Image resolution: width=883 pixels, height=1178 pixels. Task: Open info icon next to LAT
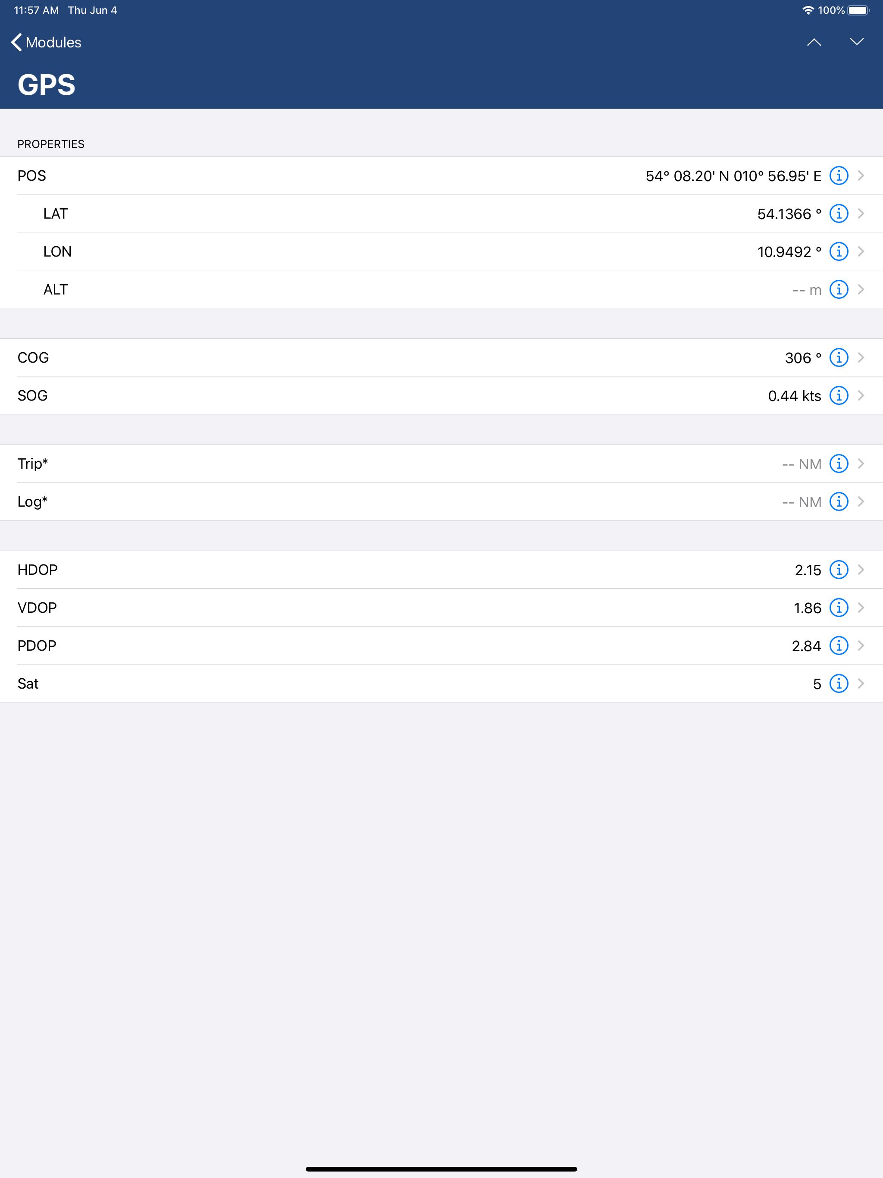coord(839,213)
